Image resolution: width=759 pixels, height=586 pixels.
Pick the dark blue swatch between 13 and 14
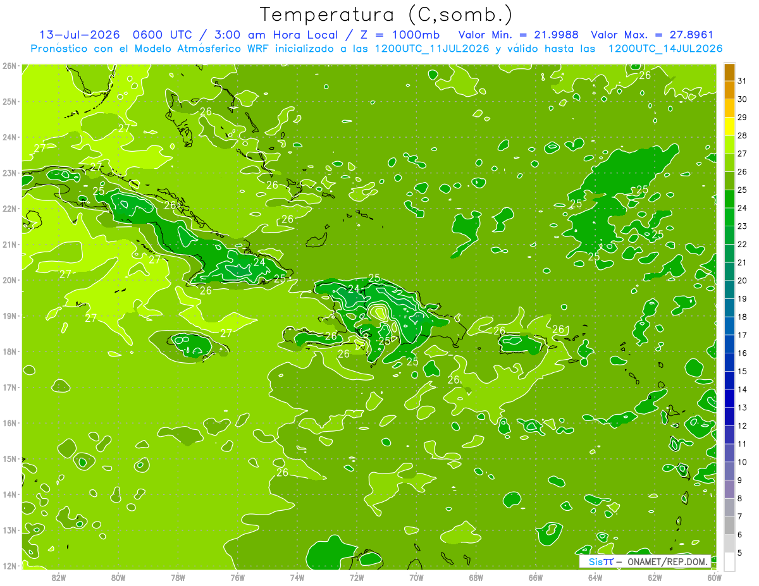(x=729, y=399)
